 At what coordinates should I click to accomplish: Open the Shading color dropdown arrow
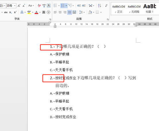coord(94,12)
